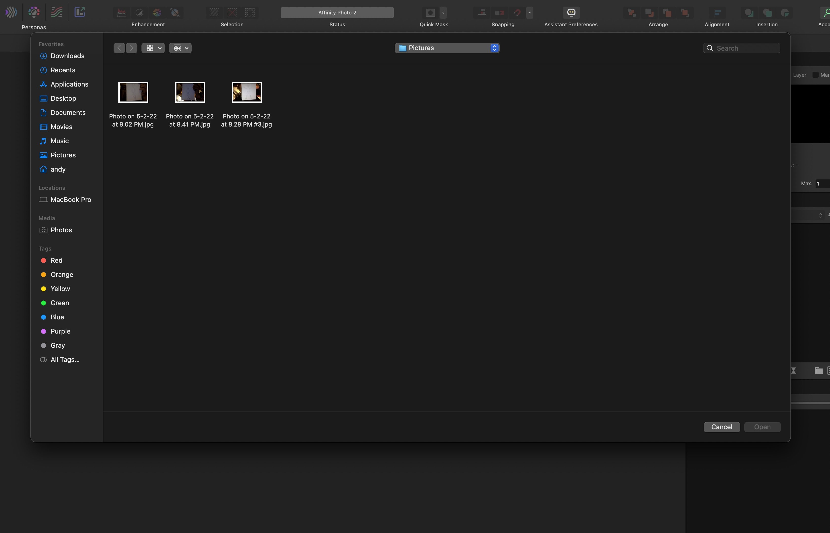
Task: Click Move Back One in Arrange
Action: (x=649, y=13)
